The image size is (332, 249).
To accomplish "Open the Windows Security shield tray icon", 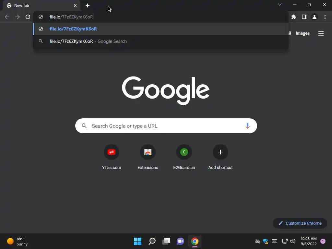I will (266, 241).
